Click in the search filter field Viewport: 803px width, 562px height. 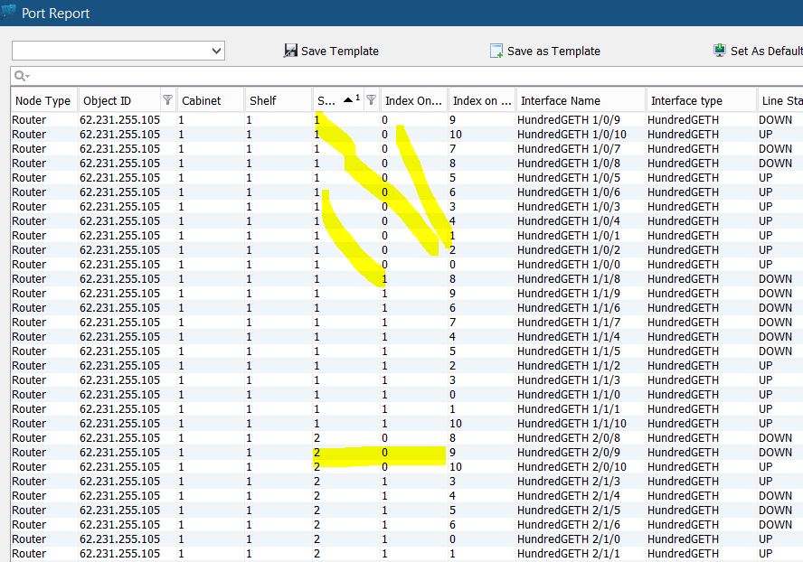[x=407, y=76]
